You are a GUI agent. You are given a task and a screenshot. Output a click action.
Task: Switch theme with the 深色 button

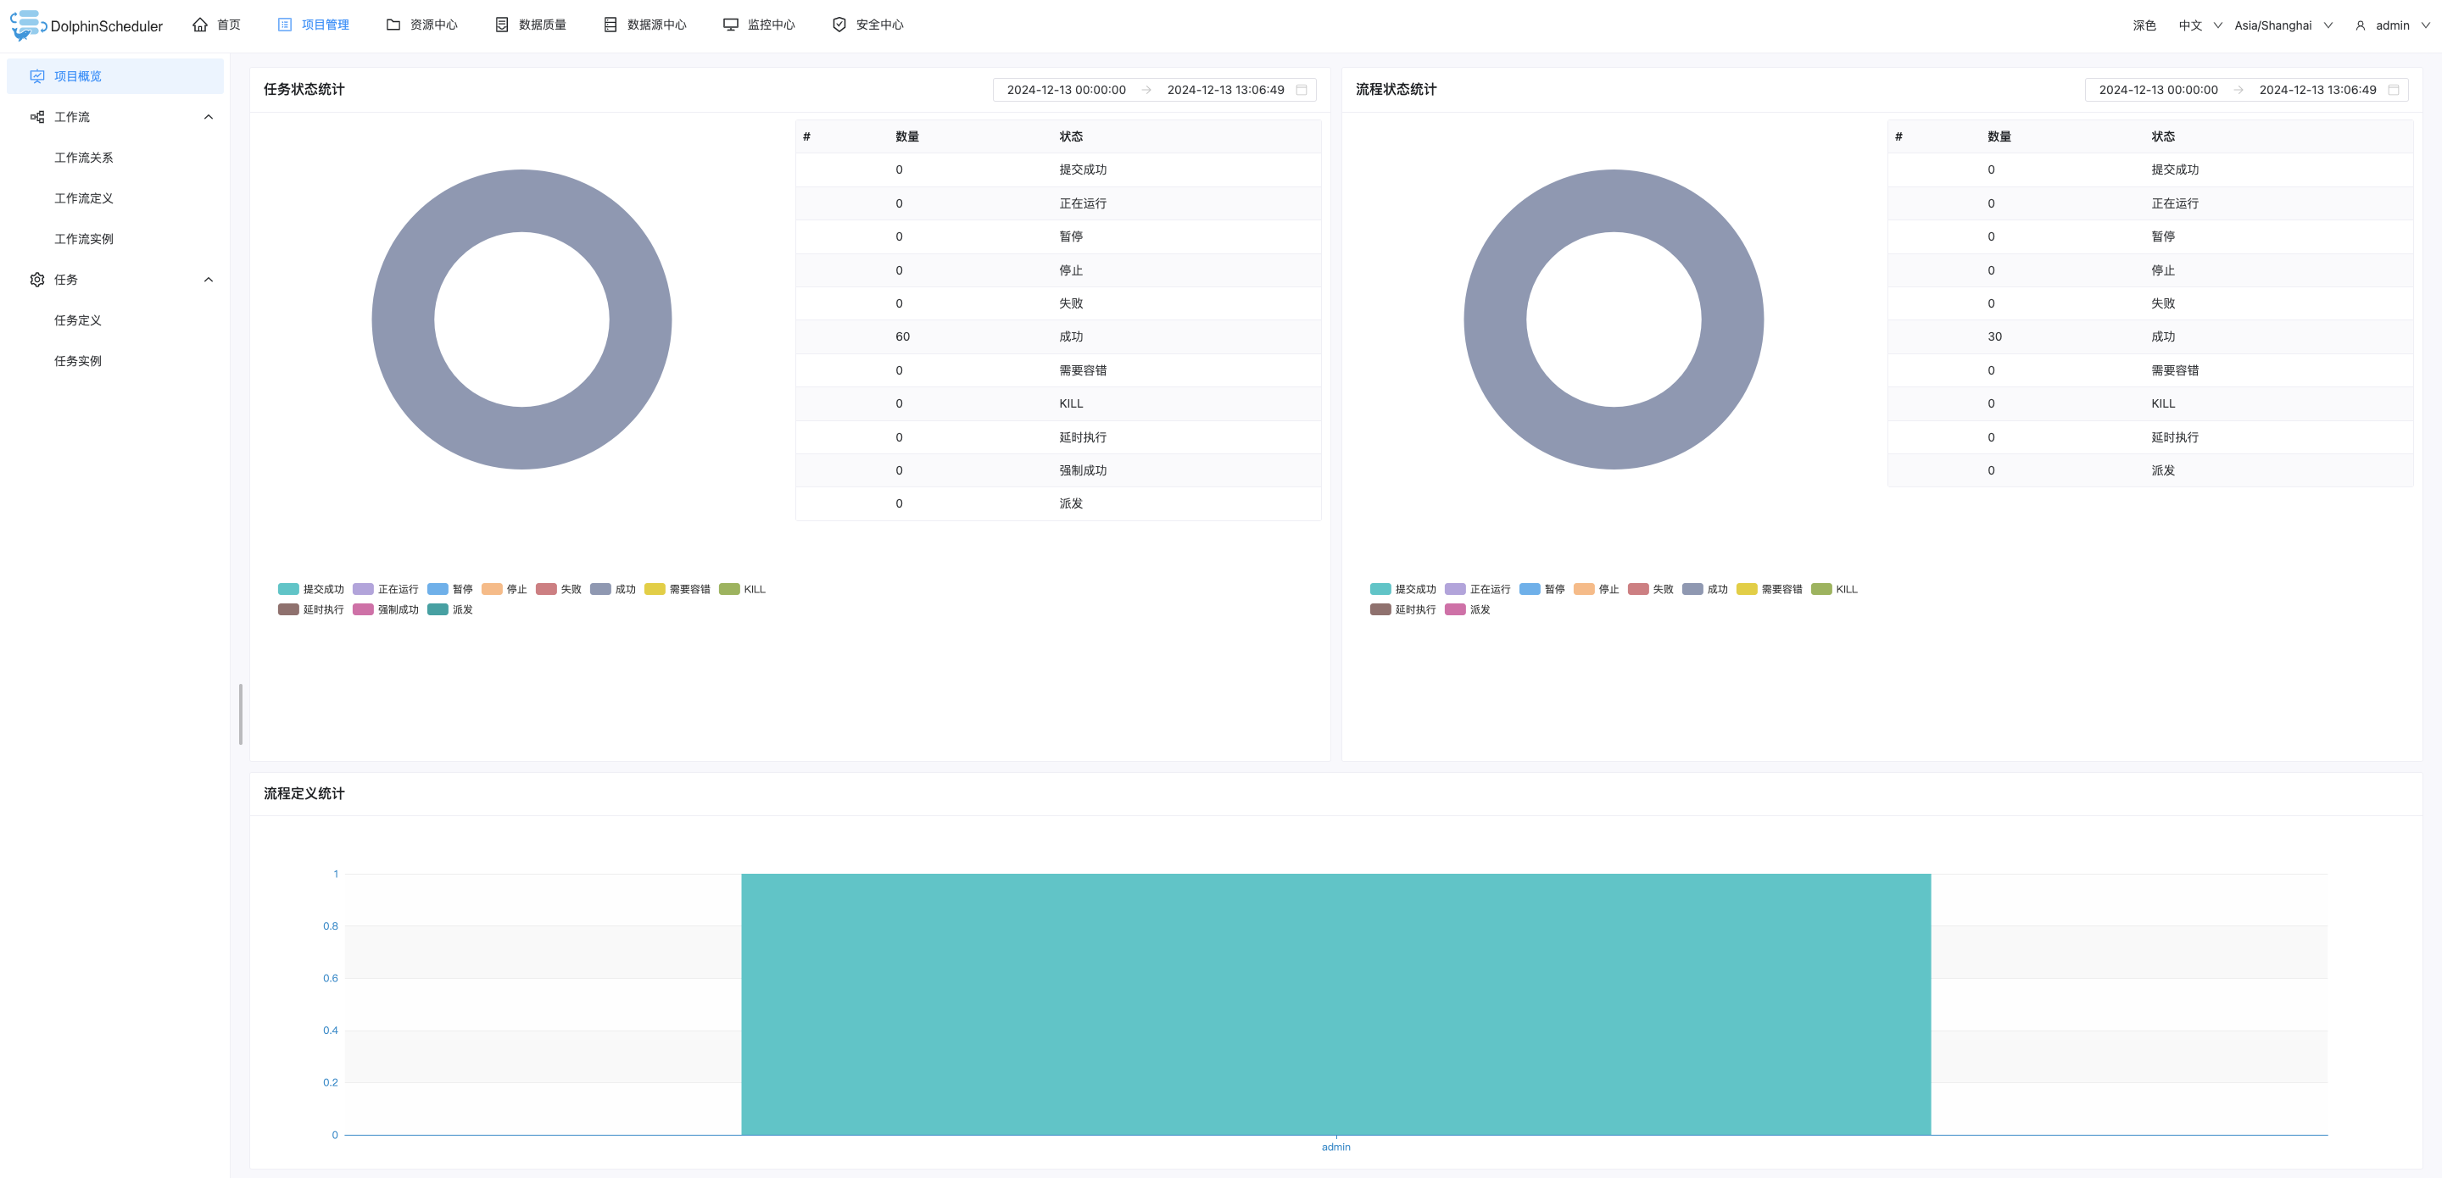(2144, 25)
